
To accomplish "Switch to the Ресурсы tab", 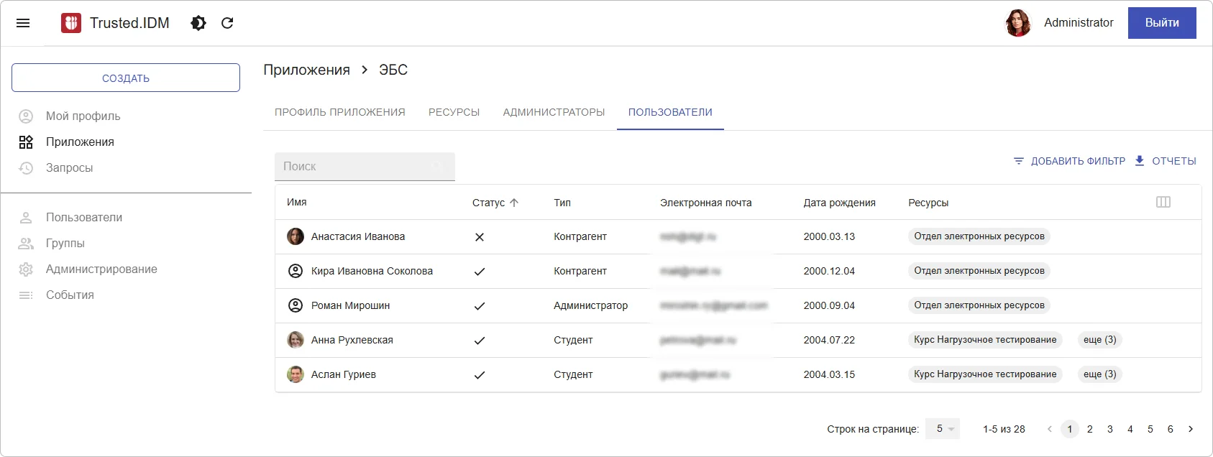I will coord(454,112).
